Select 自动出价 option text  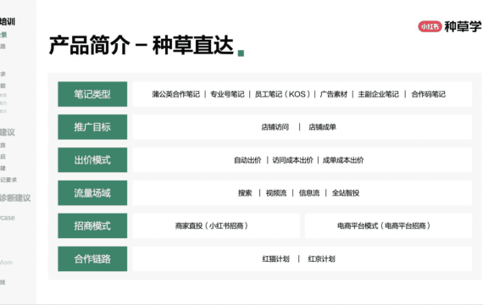click(x=247, y=160)
